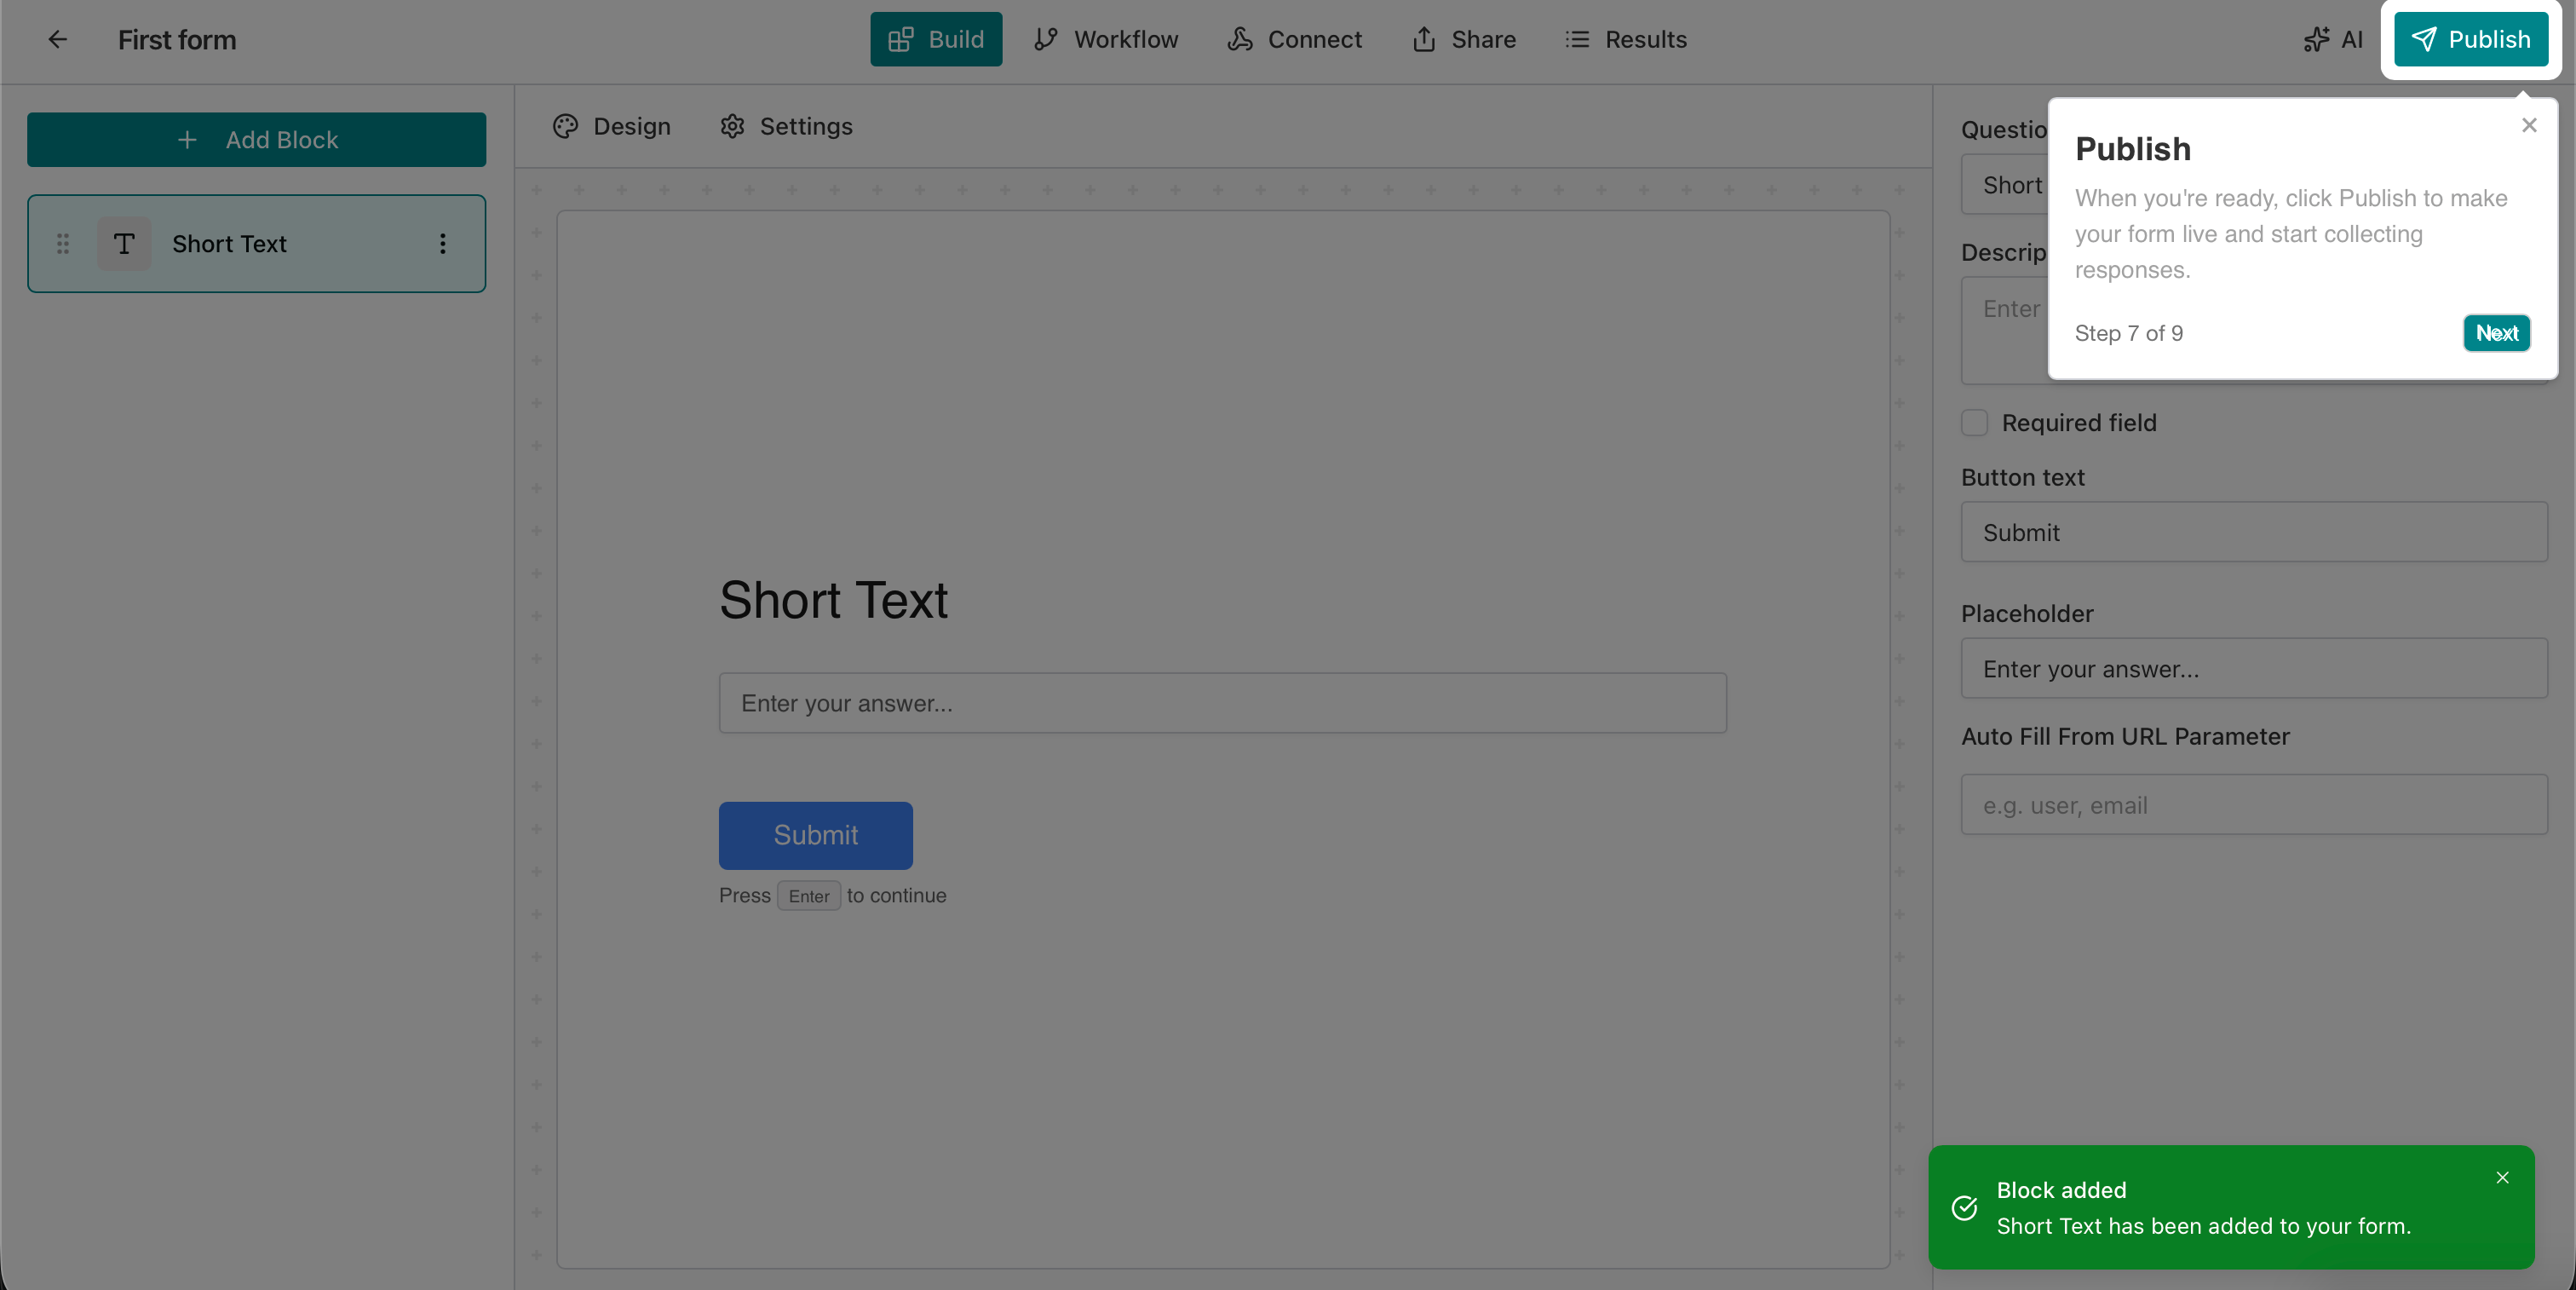Click the Publish button
Viewport: 2576px width, 1290px height.
coord(2471,40)
